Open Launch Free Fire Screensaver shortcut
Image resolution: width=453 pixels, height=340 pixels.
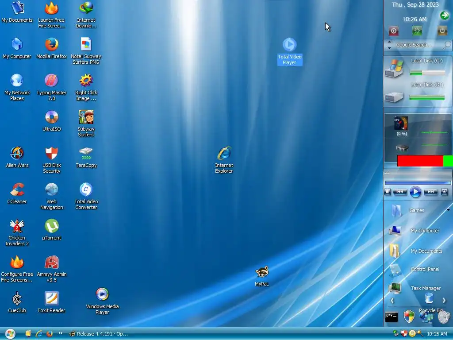[x=51, y=15]
